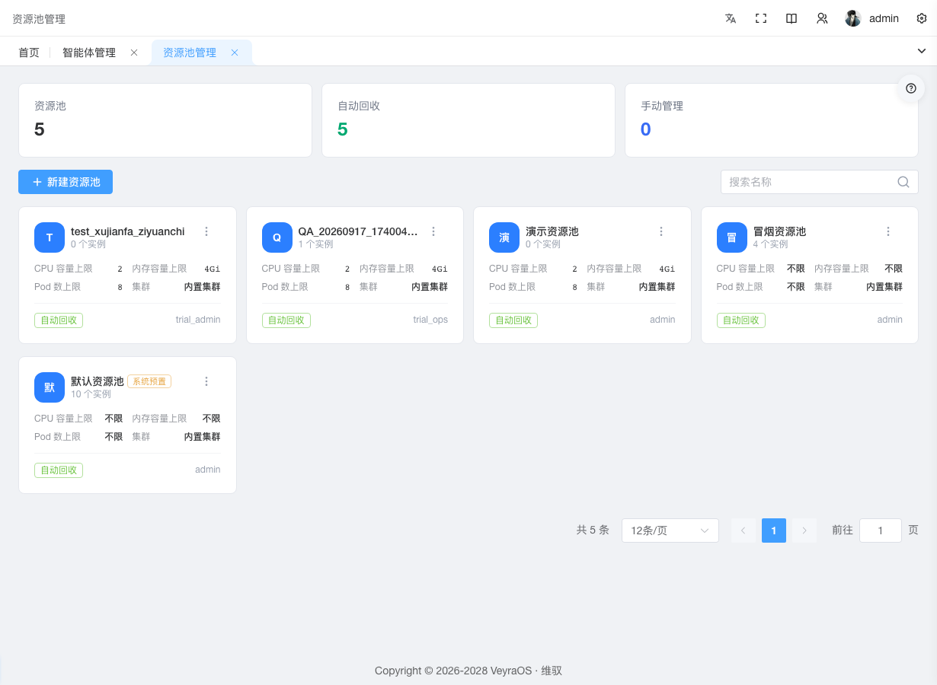The image size is (937, 685).
Task: Open more options for 演示资源池
Action: click(661, 231)
